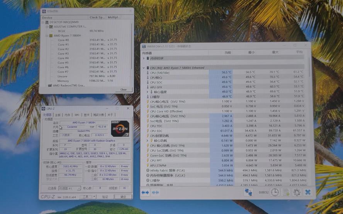Select the 处理器 tab in CPU-Z
Screen dimensions: 343x214
(x=47, y=115)
